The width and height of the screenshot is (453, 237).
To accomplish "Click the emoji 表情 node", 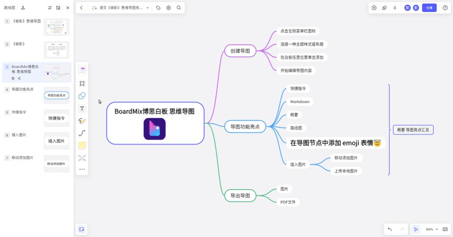I will 336,143.
